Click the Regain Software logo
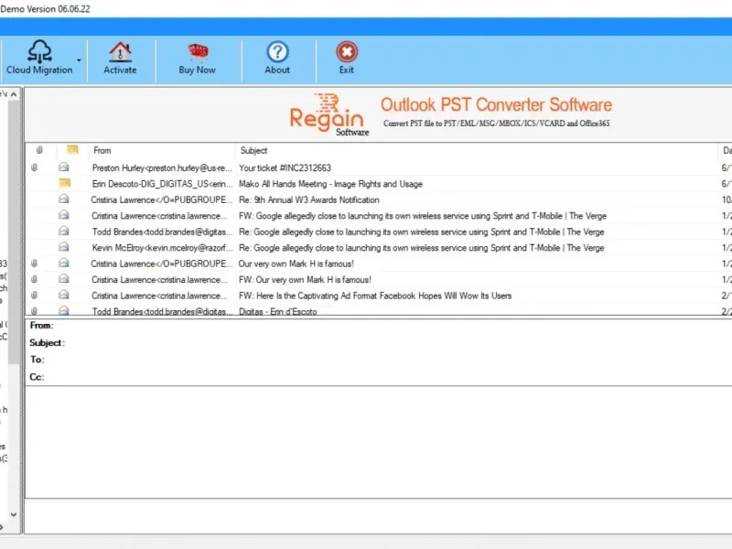This screenshot has height=549, width=732. tap(329, 115)
